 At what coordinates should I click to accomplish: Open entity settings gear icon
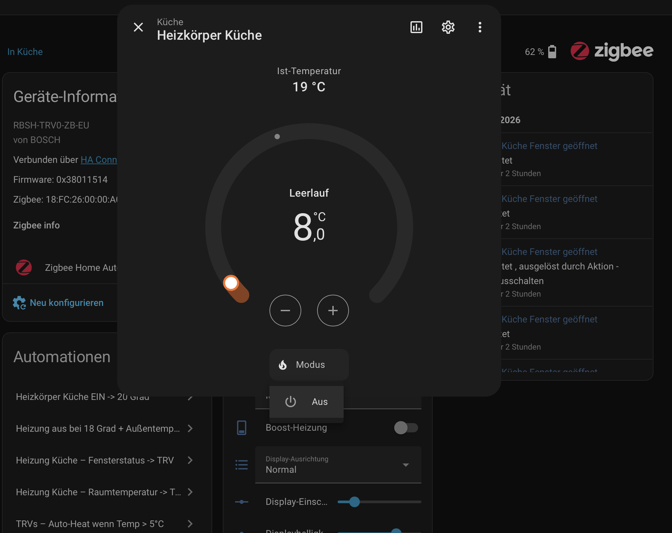click(x=448, y=27)
